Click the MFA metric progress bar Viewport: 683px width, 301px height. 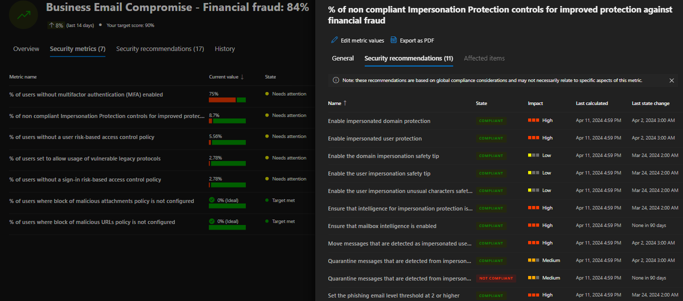tap(227, 100)
